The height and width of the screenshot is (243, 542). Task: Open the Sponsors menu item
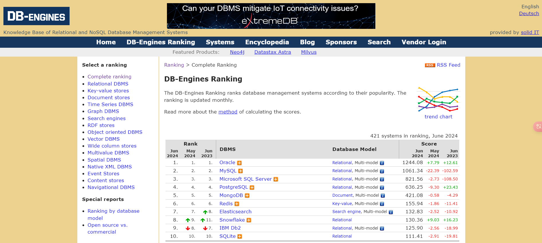pyautogui.click(x=341, y=42)
